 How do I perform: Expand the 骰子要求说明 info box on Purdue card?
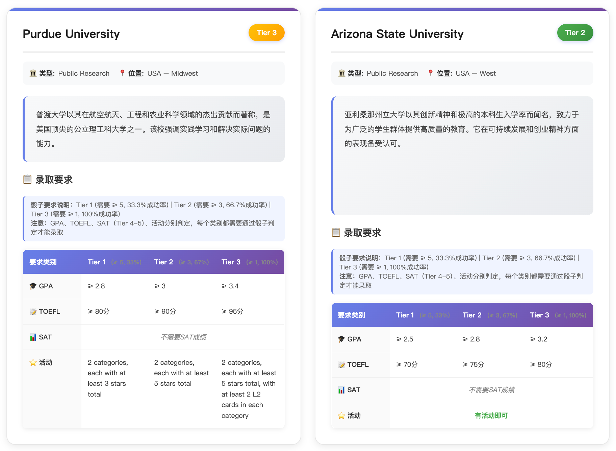(154, 219)
